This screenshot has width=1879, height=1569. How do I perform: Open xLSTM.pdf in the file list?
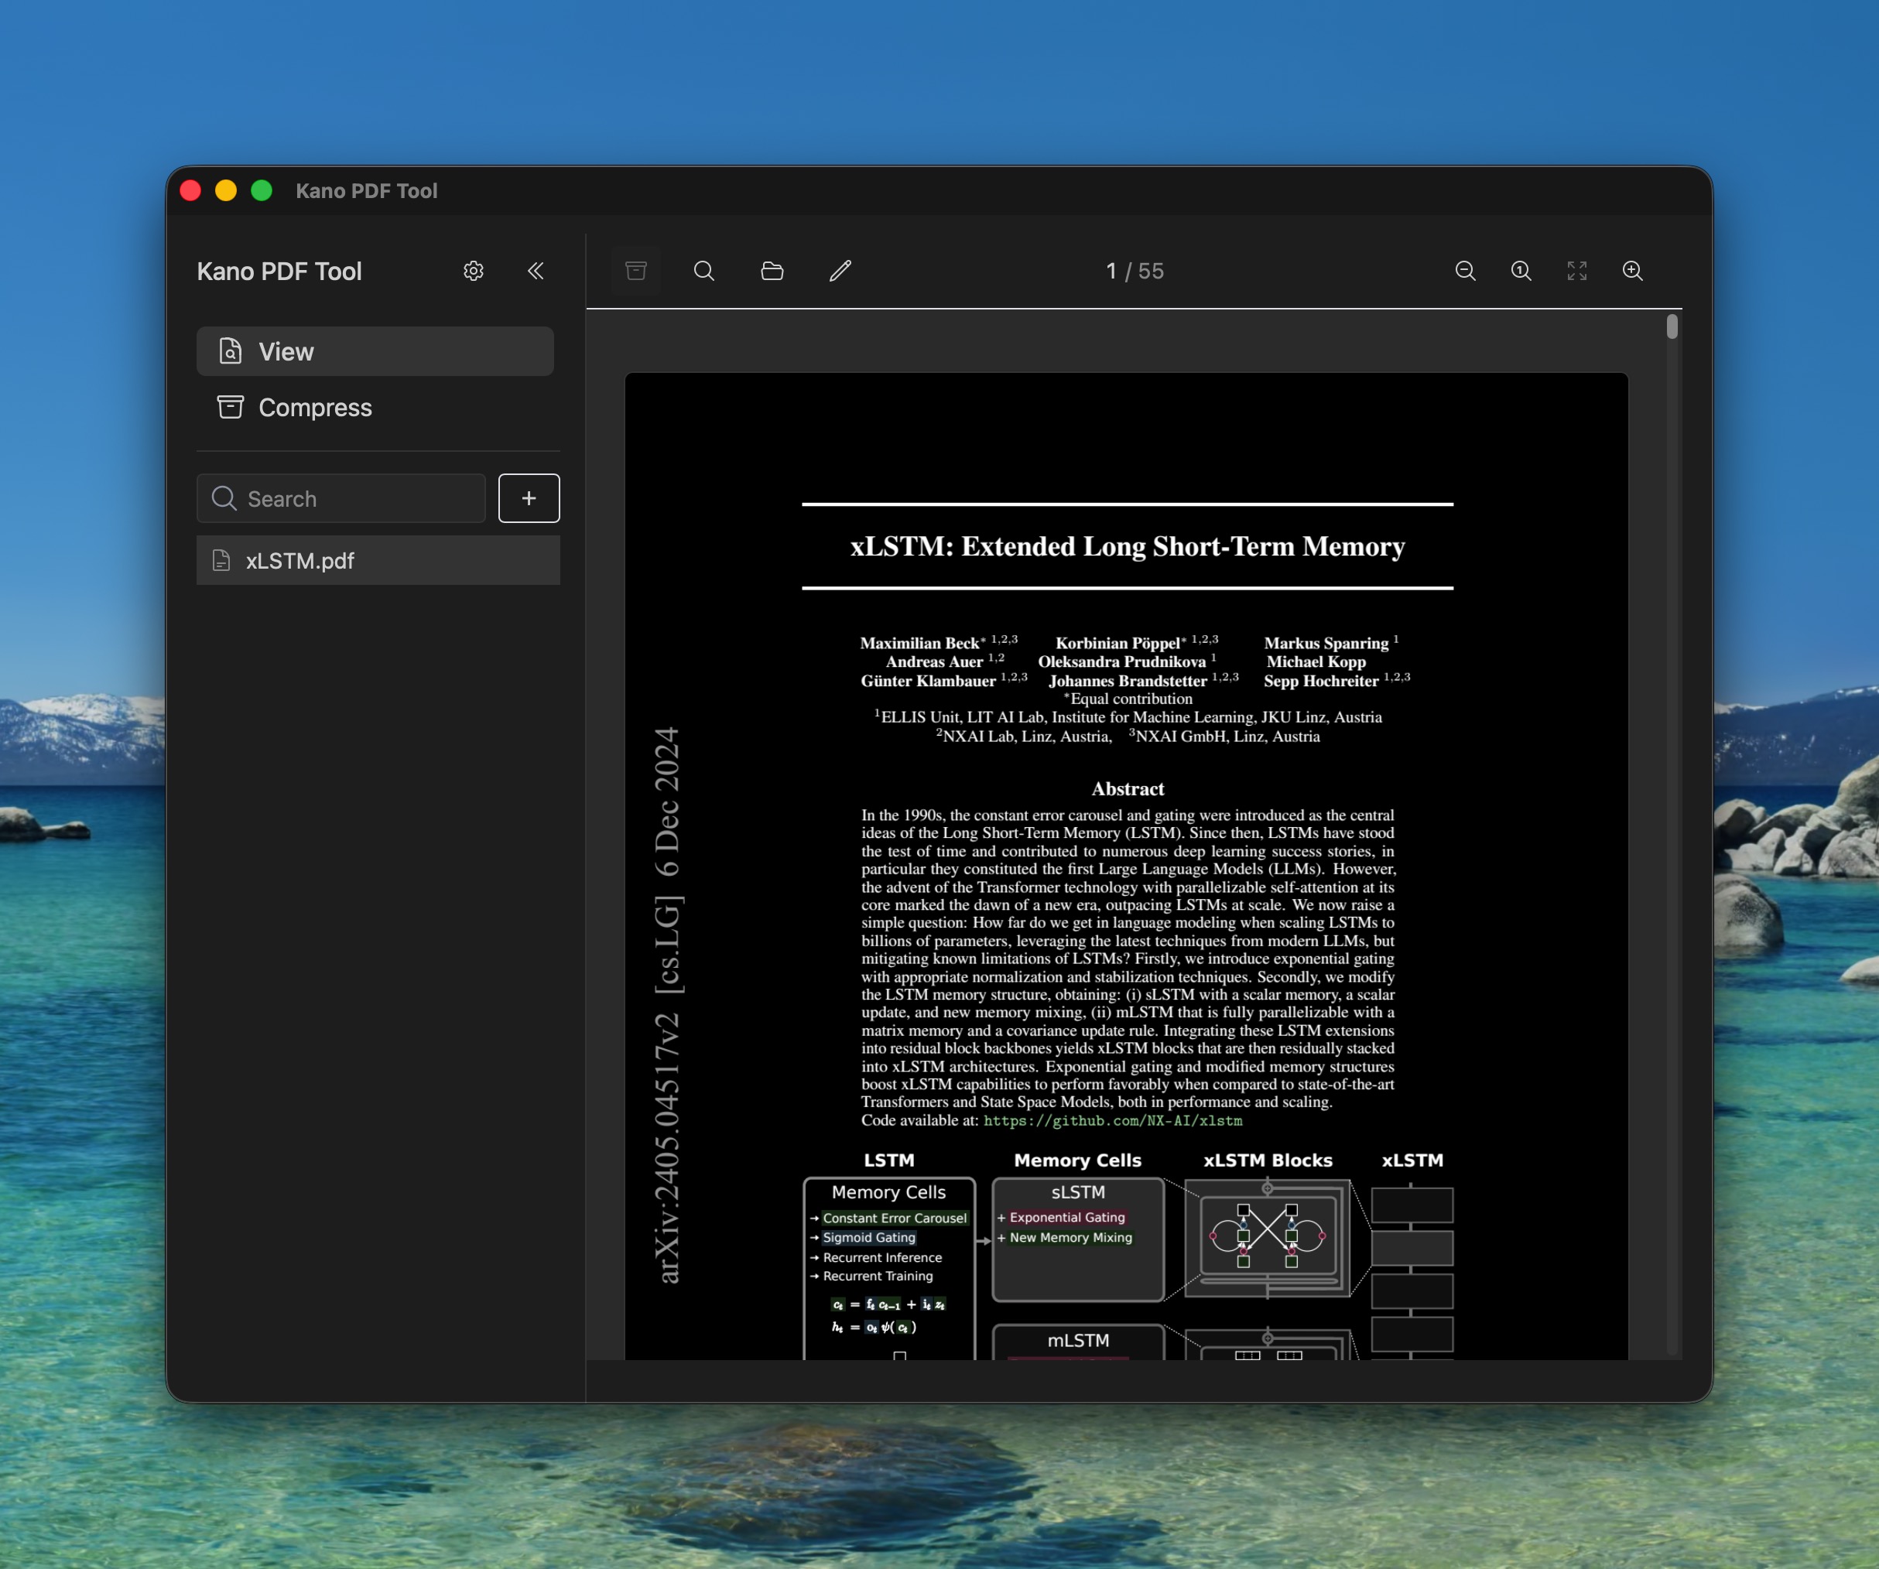coord(378,561)
